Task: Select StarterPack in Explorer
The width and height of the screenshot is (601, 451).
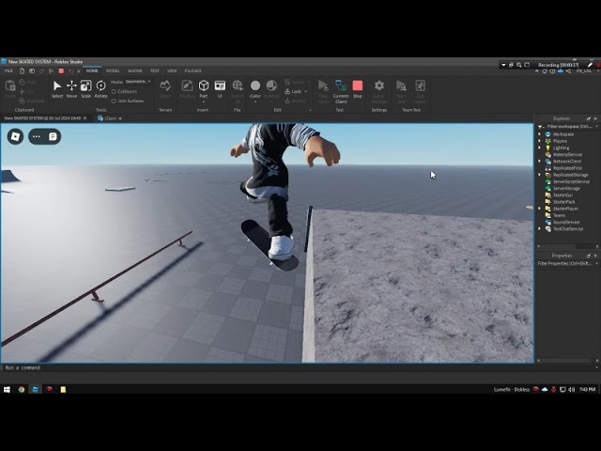Action: (x=563, y=202)
